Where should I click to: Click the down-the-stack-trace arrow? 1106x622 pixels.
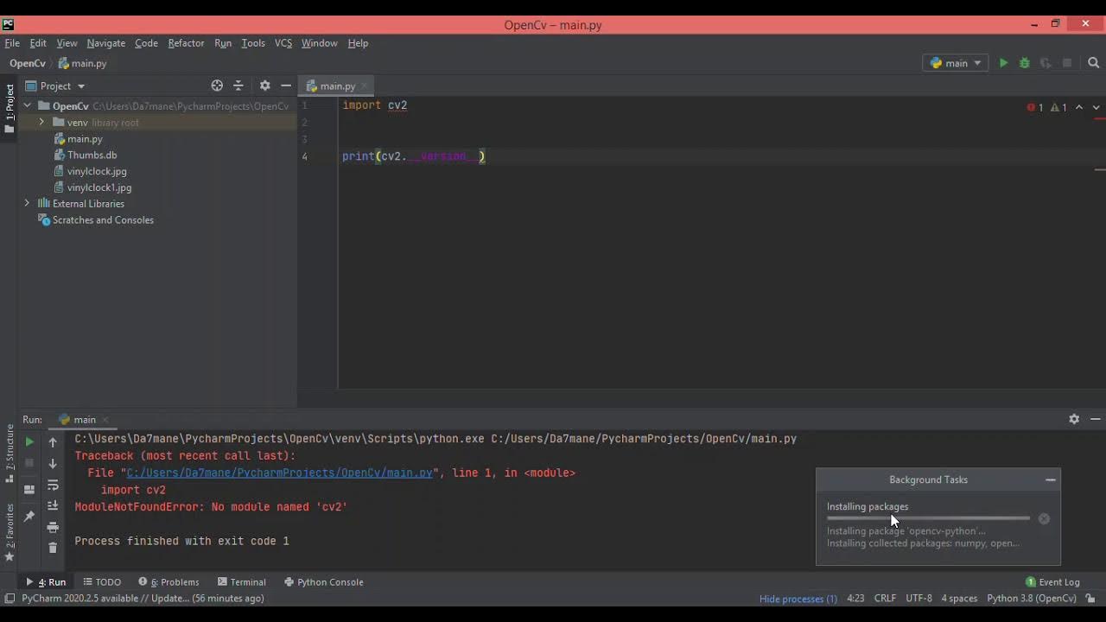pyautogui.click(x=53, y=464)
